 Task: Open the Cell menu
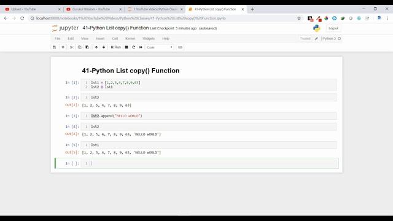pos(115,39)
